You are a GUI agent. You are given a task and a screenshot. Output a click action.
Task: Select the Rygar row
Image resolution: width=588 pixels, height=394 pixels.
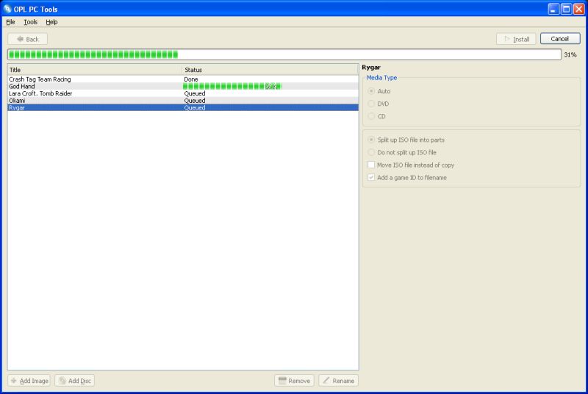[183, 107]
